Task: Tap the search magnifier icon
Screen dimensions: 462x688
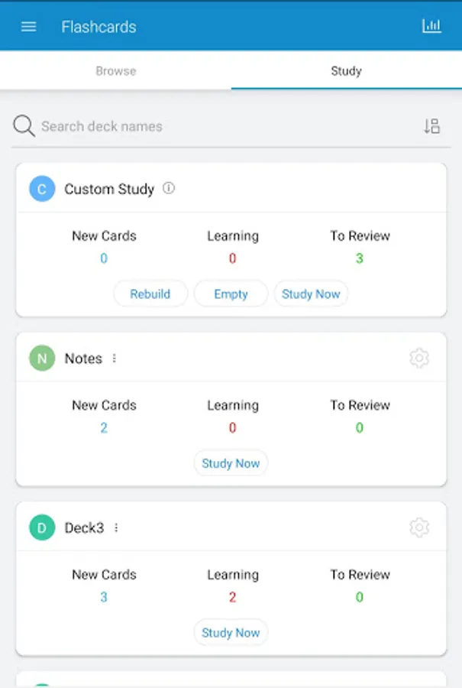Action: [24, 126]
